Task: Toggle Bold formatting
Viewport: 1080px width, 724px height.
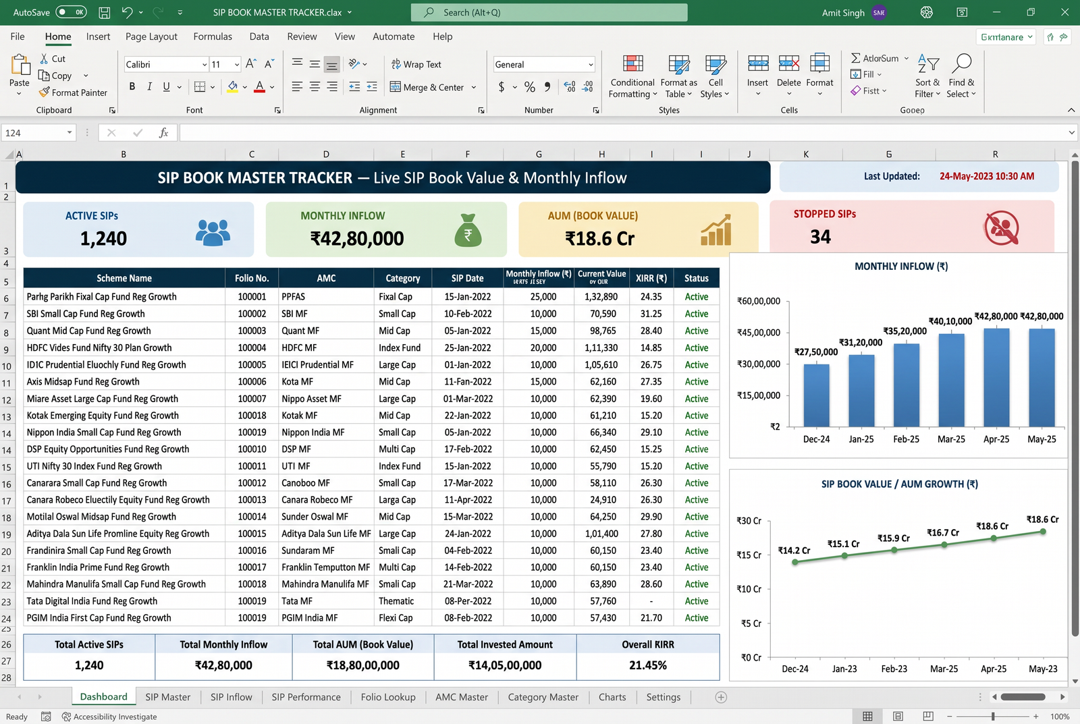Action: coord(132,86)
